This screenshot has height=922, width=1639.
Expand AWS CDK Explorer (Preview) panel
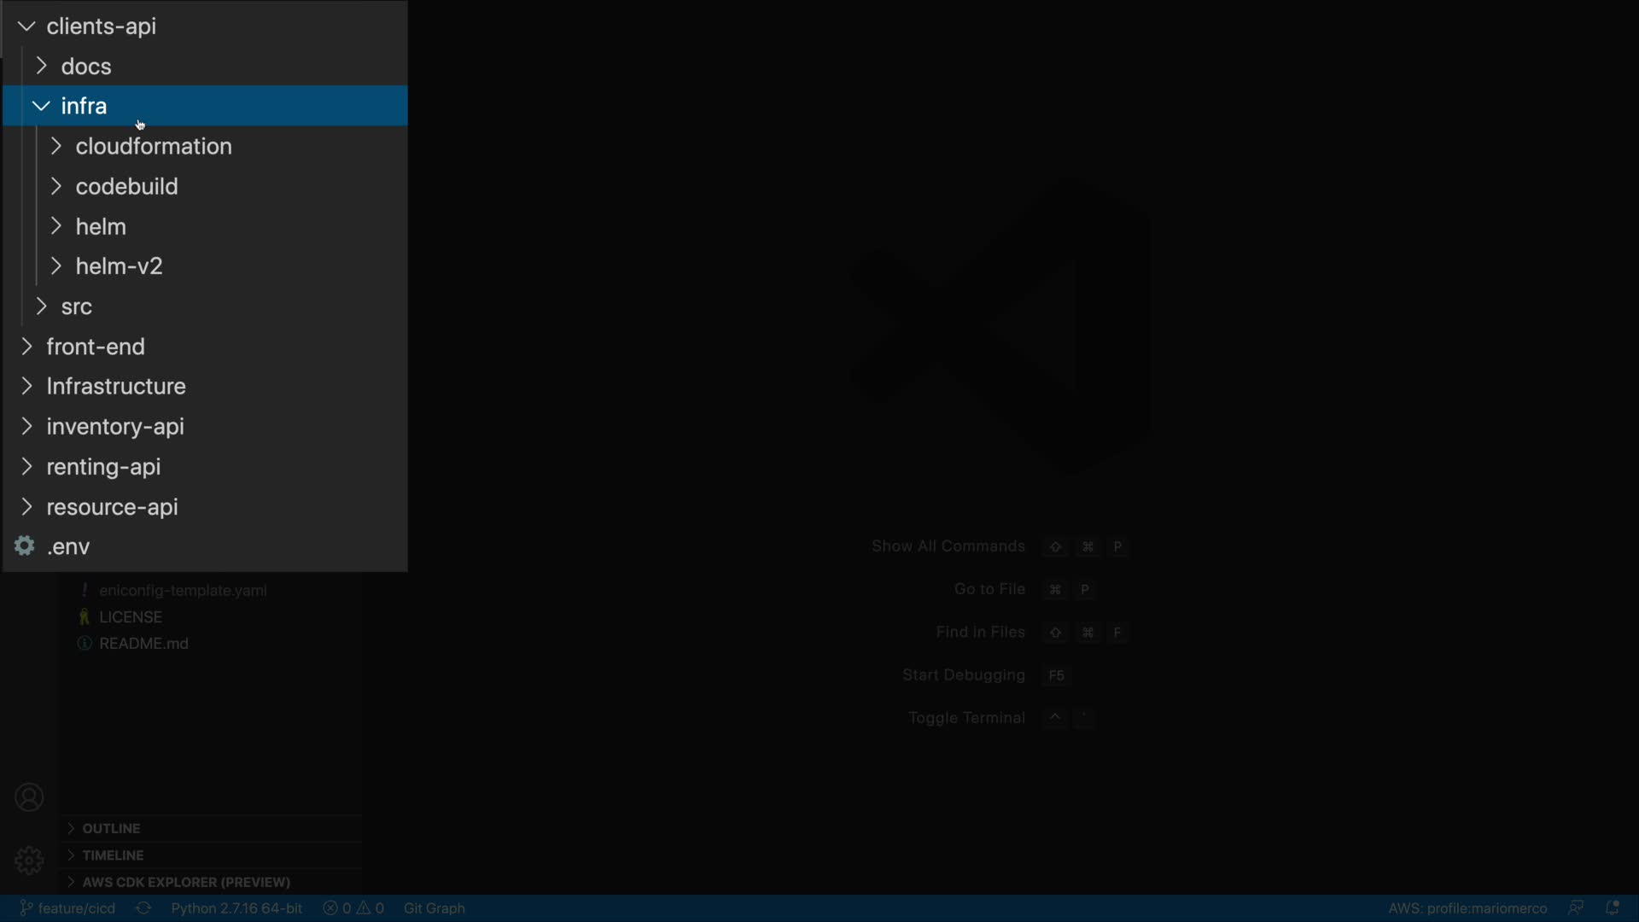pos(186,882)
